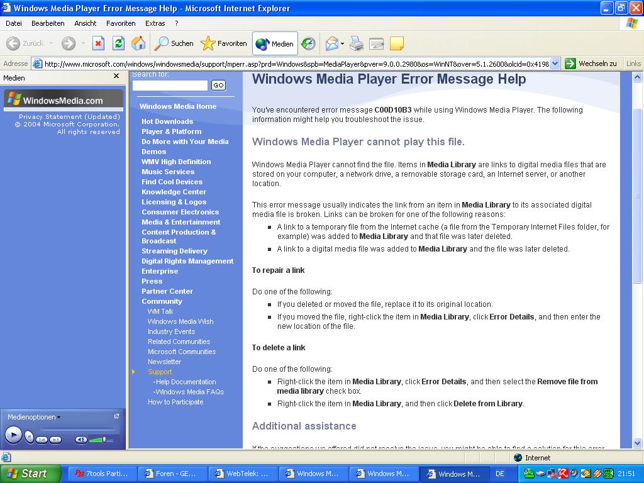Click the disconnected network computers tray icon
This screenshot has width=644, height=483.
coord(552,474)
